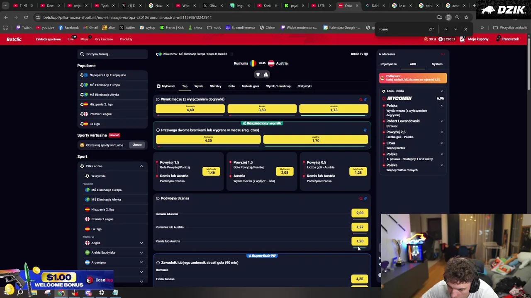Select Remis lub Austria odds 1,20
Viewport: 531px width, 298px height.
pos(360,241)
